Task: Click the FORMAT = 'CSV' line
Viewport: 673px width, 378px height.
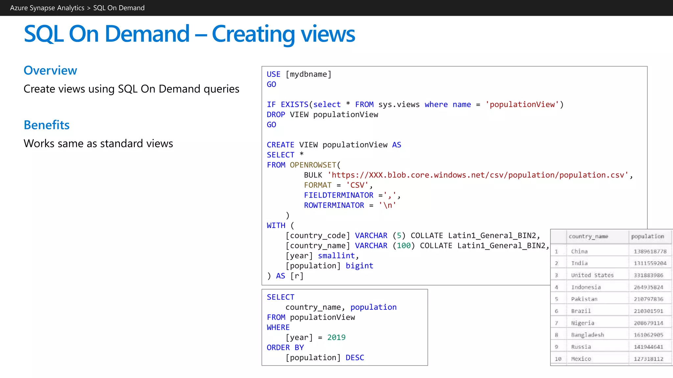Action: (338, 185)
